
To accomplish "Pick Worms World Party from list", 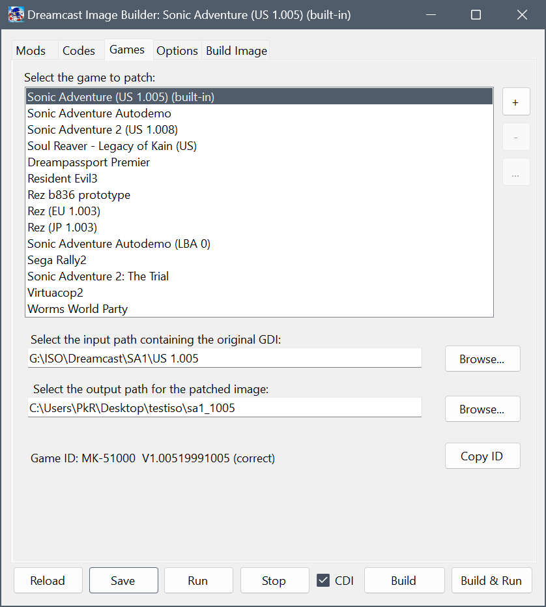I will pos(78,309).
